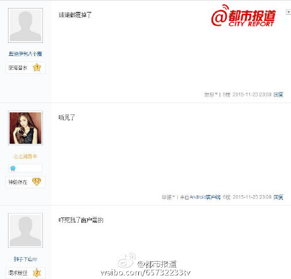Open the 么么杰西卡 username link
This screenshot has height=279, width=291.
click(25, 157)
